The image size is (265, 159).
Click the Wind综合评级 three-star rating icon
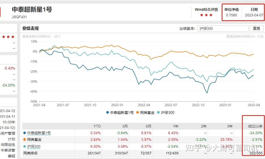(207, 15)
